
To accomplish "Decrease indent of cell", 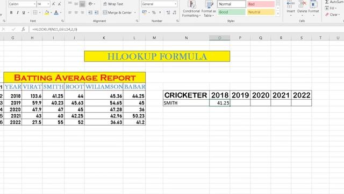I will tap(90, 12).
